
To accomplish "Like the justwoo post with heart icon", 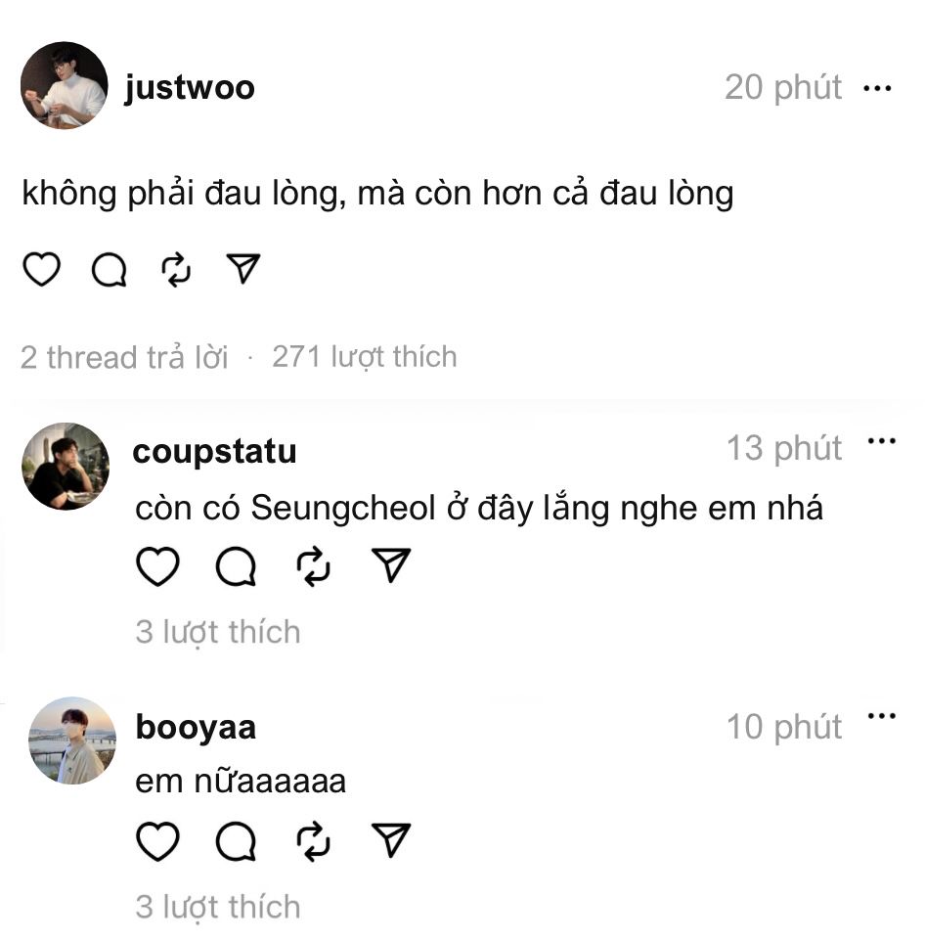I will point(41,269).
